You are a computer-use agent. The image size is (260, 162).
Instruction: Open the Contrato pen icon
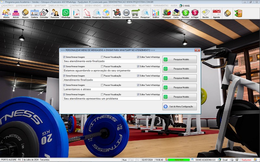click(87, 13)
